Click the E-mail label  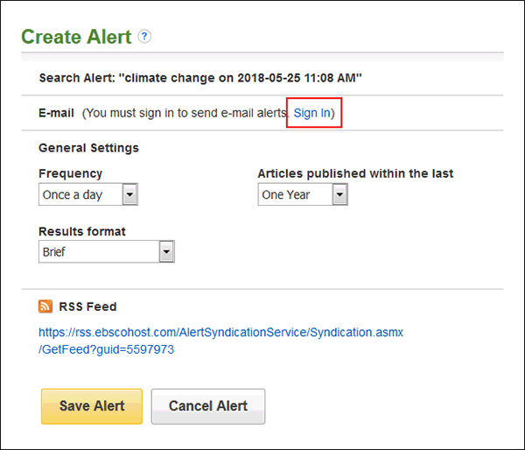[x=56, y=113]
